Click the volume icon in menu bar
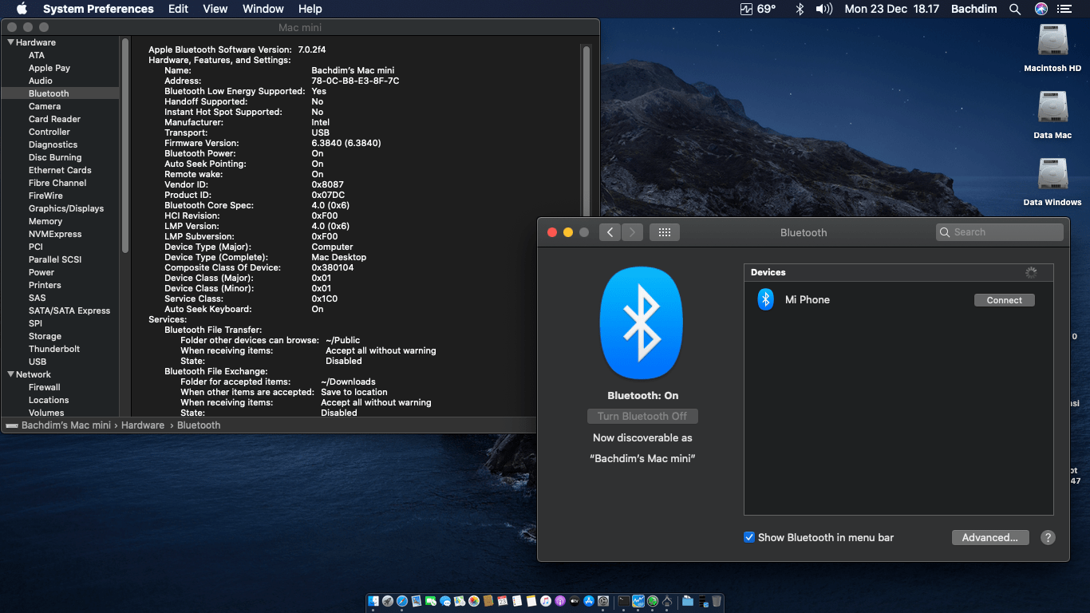 click(x=823, y=10)
